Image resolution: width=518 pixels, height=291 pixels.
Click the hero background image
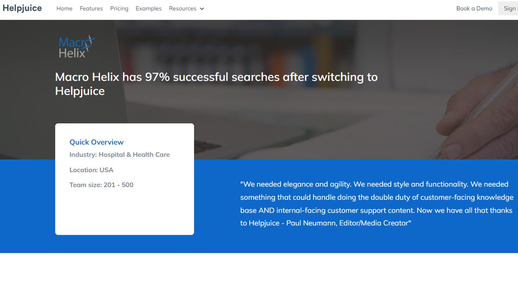click(x=345, y=86)
